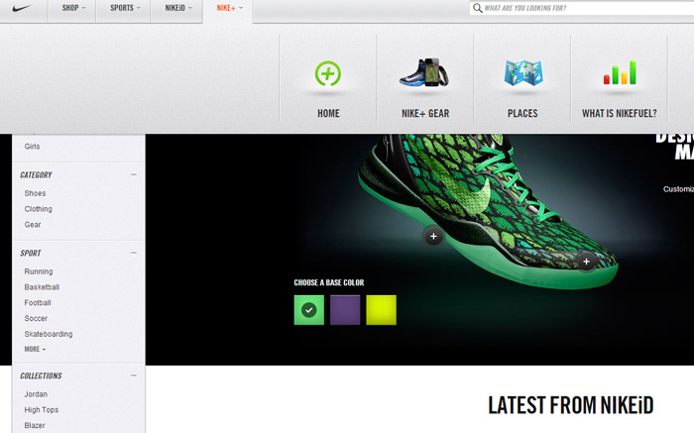Click the Nike swoosh logo
694x433 pixels.
(x=22, y=8)
